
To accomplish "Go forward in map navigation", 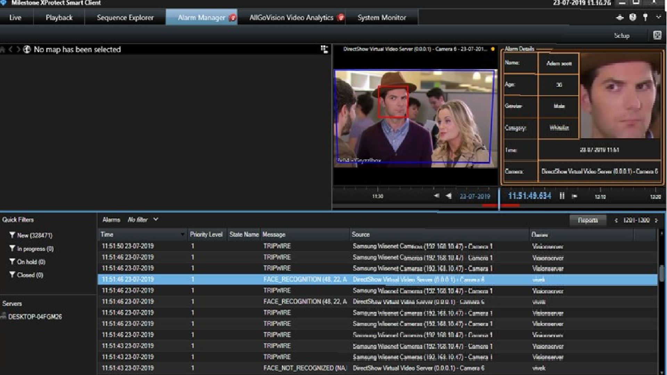I will coord(18,50).
